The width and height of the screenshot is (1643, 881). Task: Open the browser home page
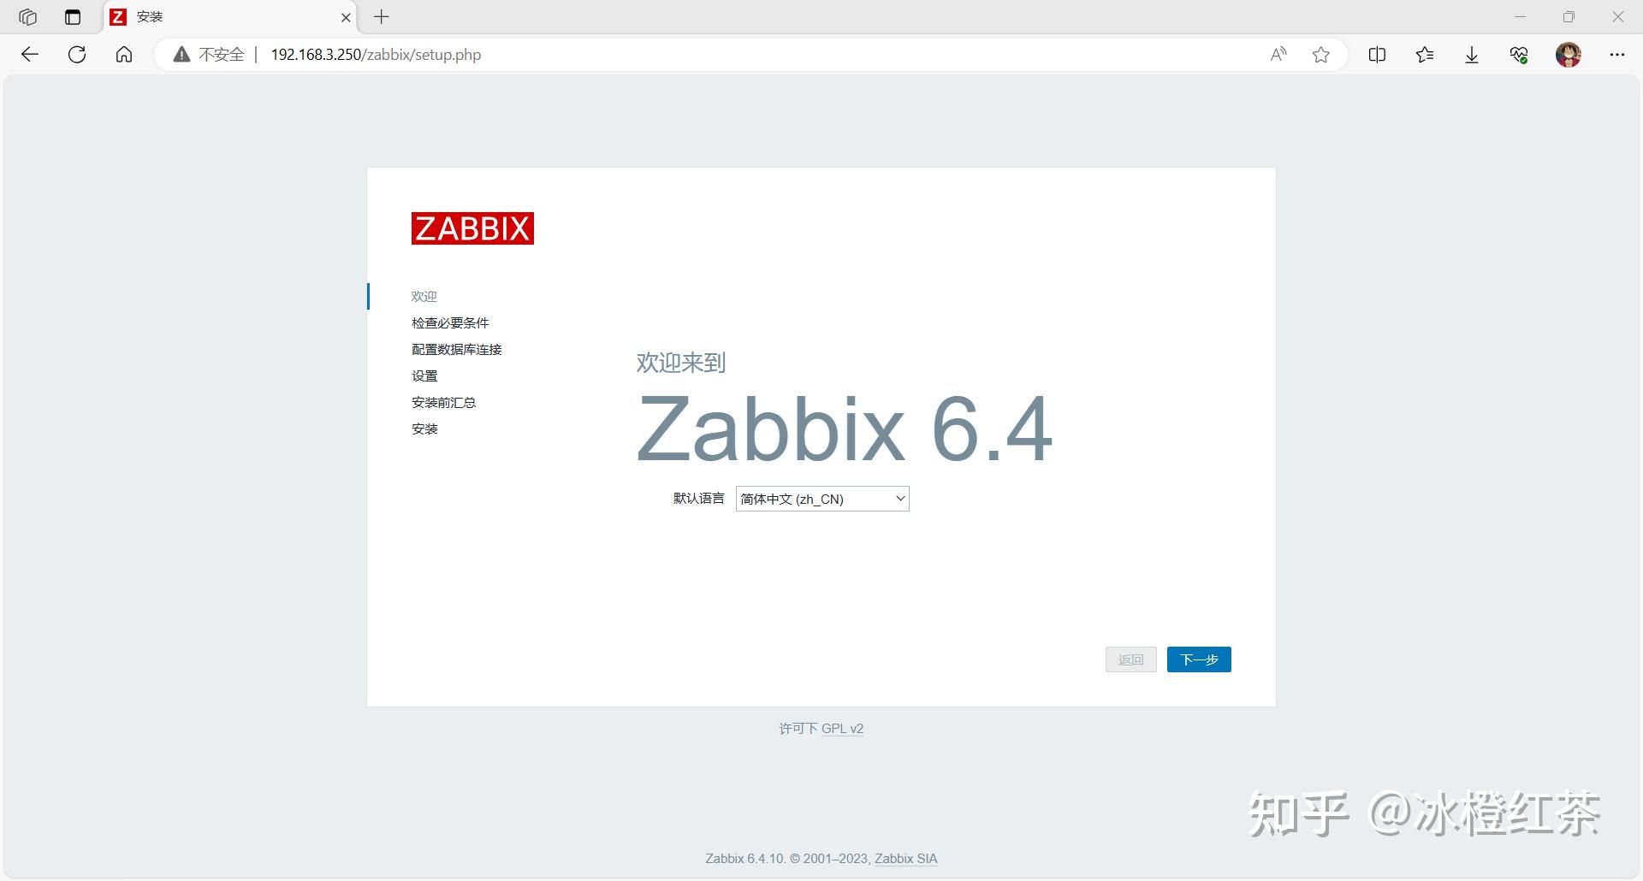point(124,54)
